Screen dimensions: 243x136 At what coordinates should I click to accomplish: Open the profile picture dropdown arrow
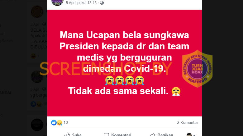point(194,135)
